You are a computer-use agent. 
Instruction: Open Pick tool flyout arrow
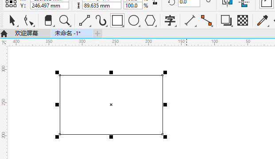(x=18, y=26)
